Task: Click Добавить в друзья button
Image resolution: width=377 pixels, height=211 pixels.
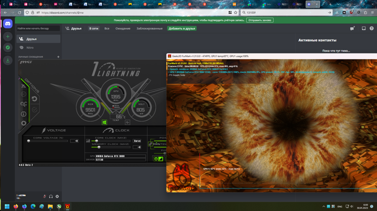Action: (182, 28)
